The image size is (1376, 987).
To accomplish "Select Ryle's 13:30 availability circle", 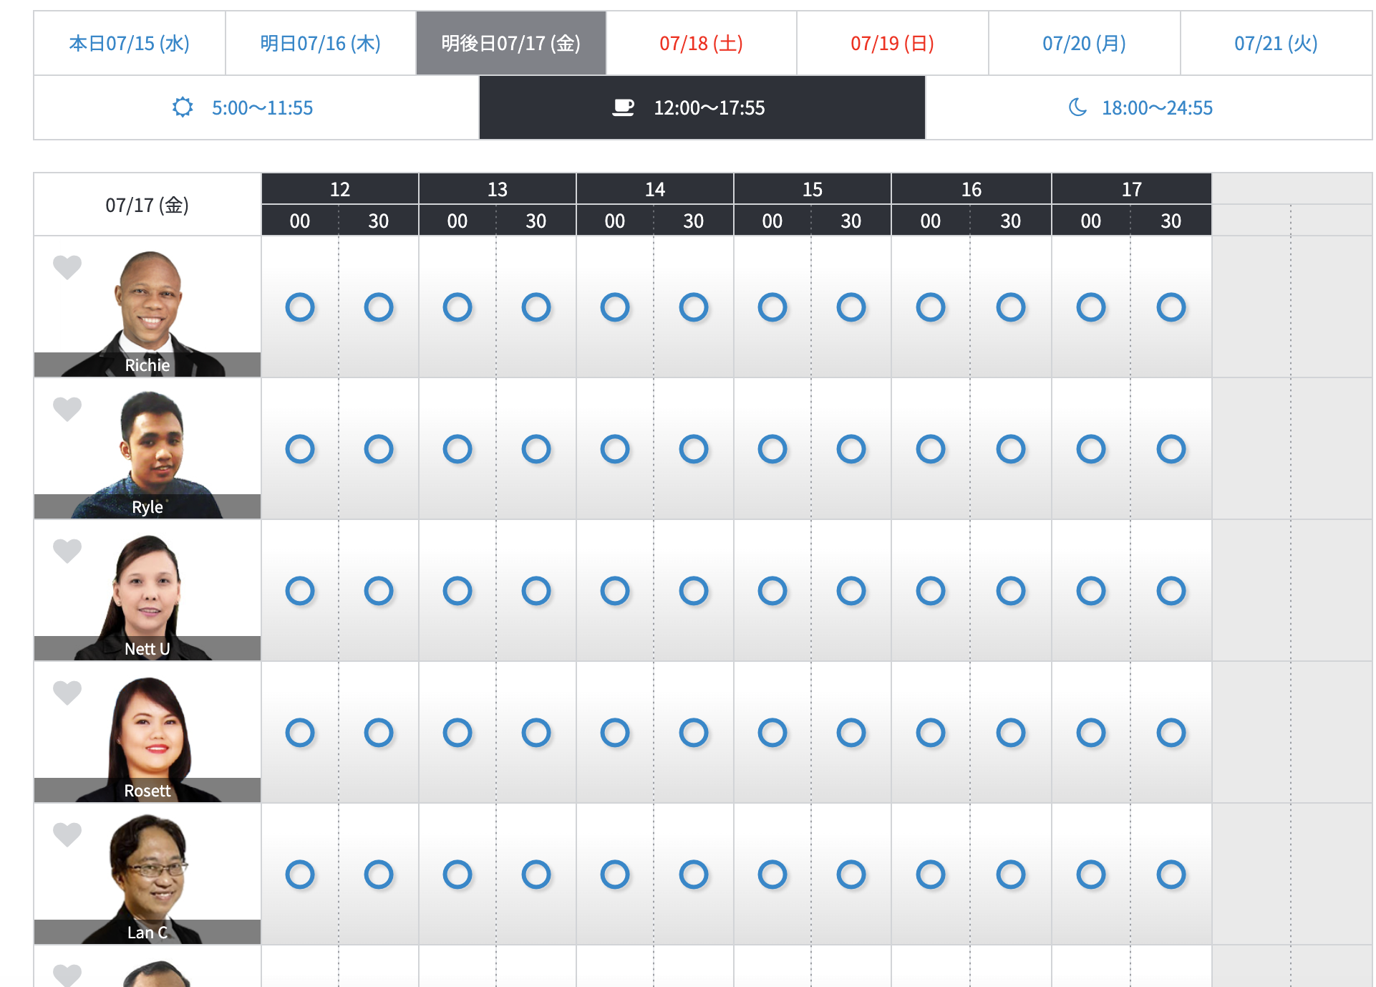I will [536, 449].
